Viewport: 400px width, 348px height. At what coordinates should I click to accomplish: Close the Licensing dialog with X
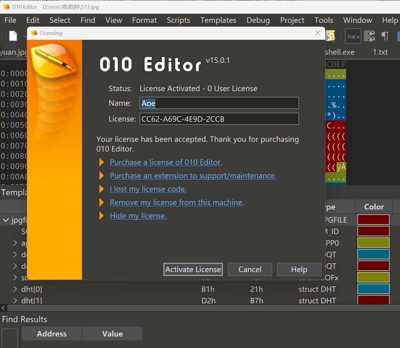coord(318,33)
